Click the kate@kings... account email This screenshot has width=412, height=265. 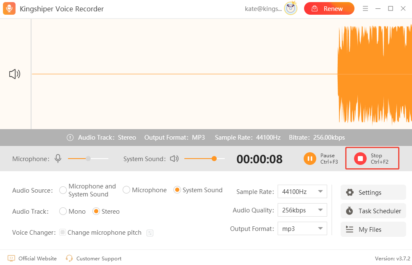click(263, 9)
